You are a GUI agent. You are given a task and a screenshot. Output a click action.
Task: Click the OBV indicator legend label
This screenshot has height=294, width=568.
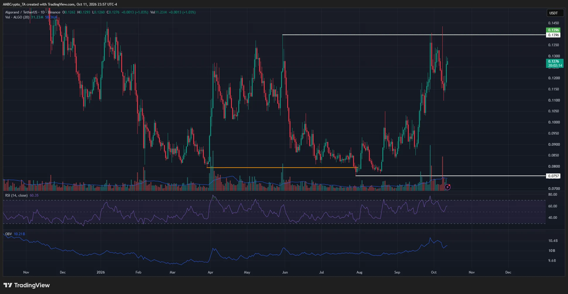(x=8, y=234)
